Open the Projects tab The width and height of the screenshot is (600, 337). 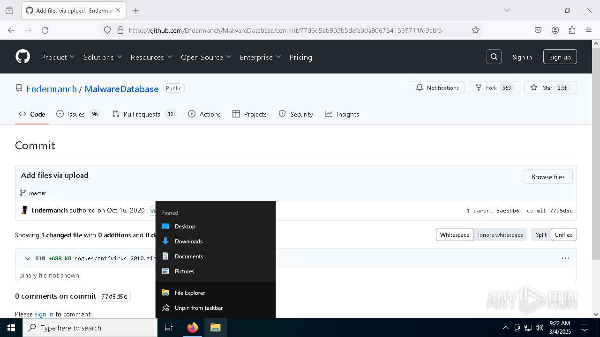[x=249, y=114]
